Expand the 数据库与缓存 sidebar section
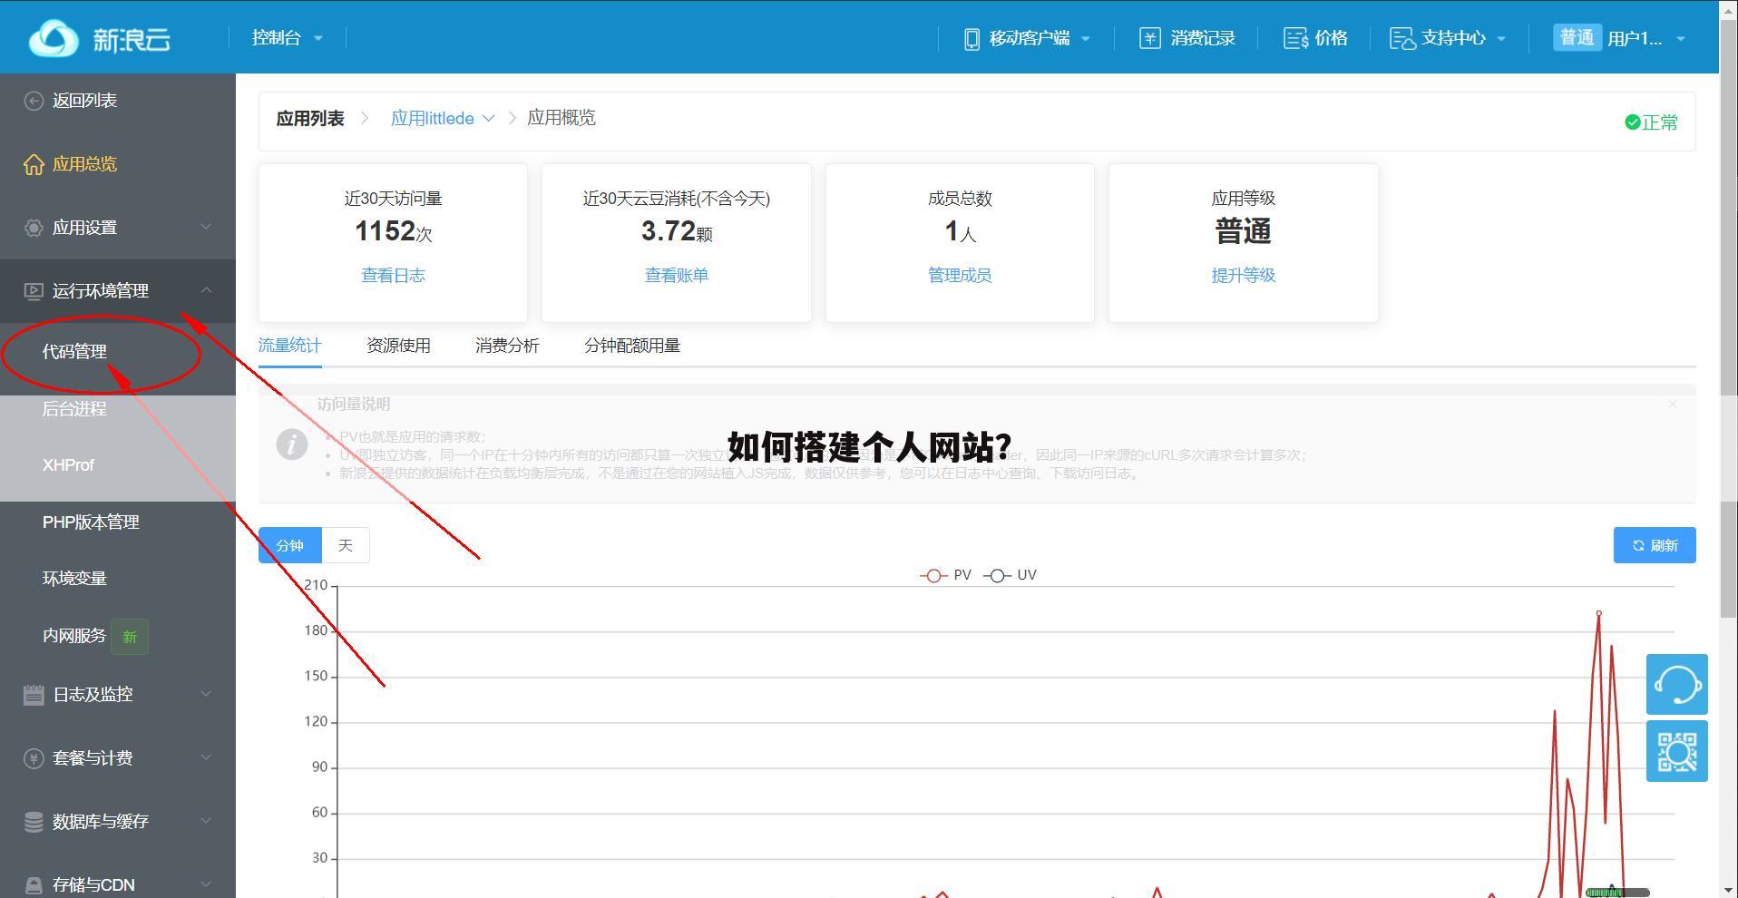This screenshot has height=898, width=1738. (206, 821)
